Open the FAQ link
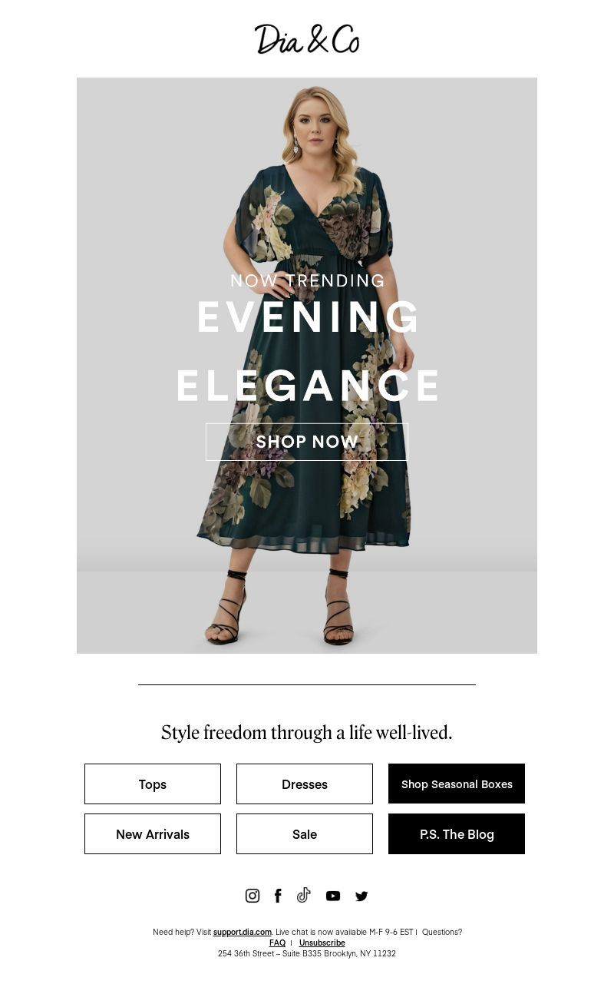This screenshot has width=614, height=1004. 277,943
